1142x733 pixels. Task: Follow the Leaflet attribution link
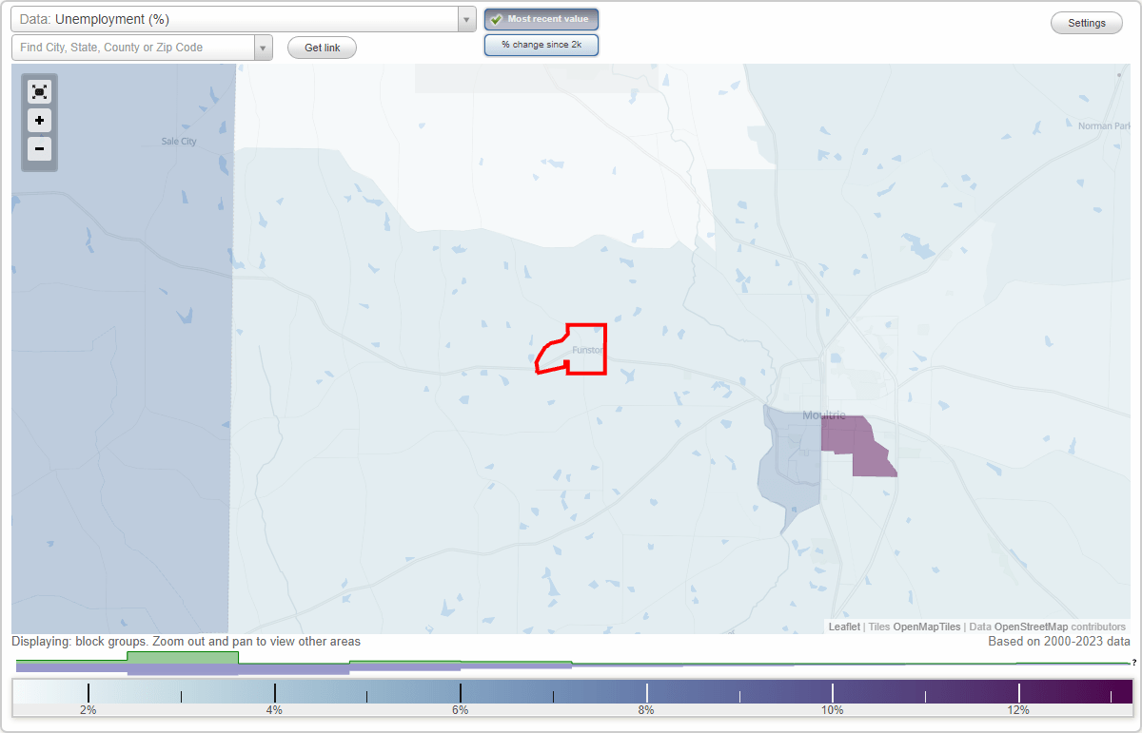843,627
